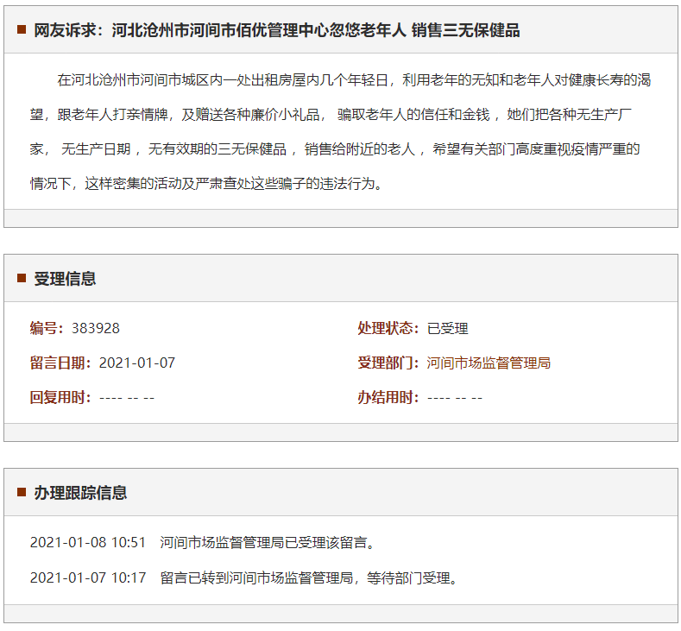Click the 受理部门 field label

(x=388, y=363)
